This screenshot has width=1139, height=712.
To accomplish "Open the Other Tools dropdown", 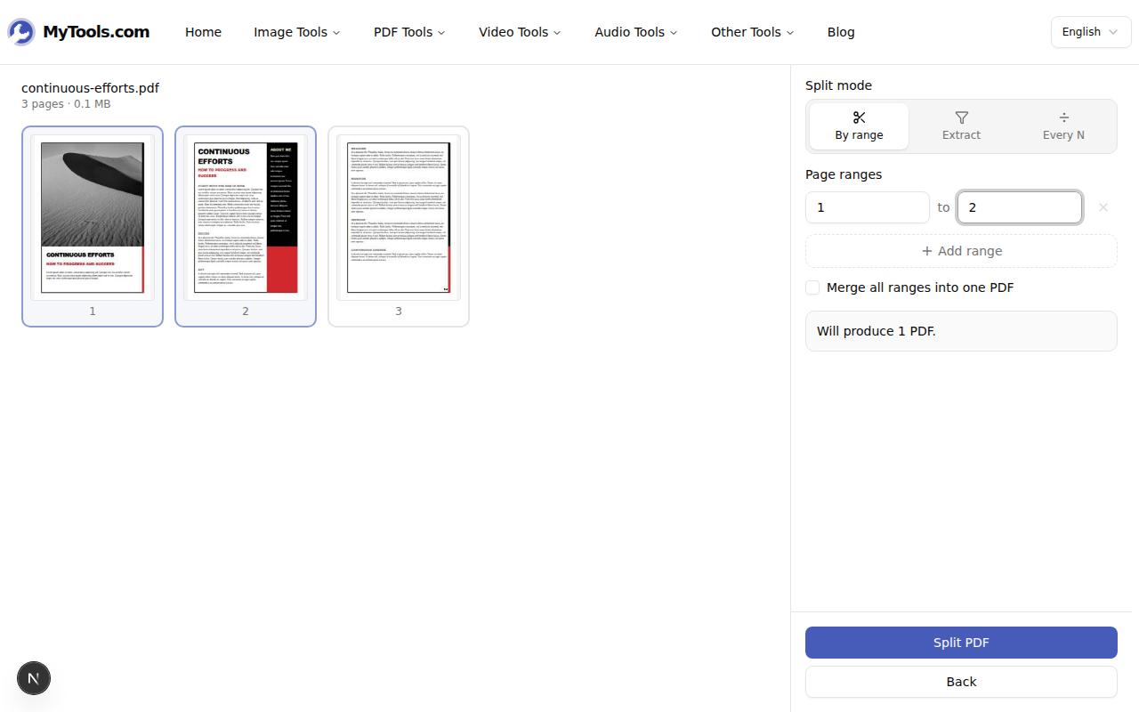I will click(751, 32).
